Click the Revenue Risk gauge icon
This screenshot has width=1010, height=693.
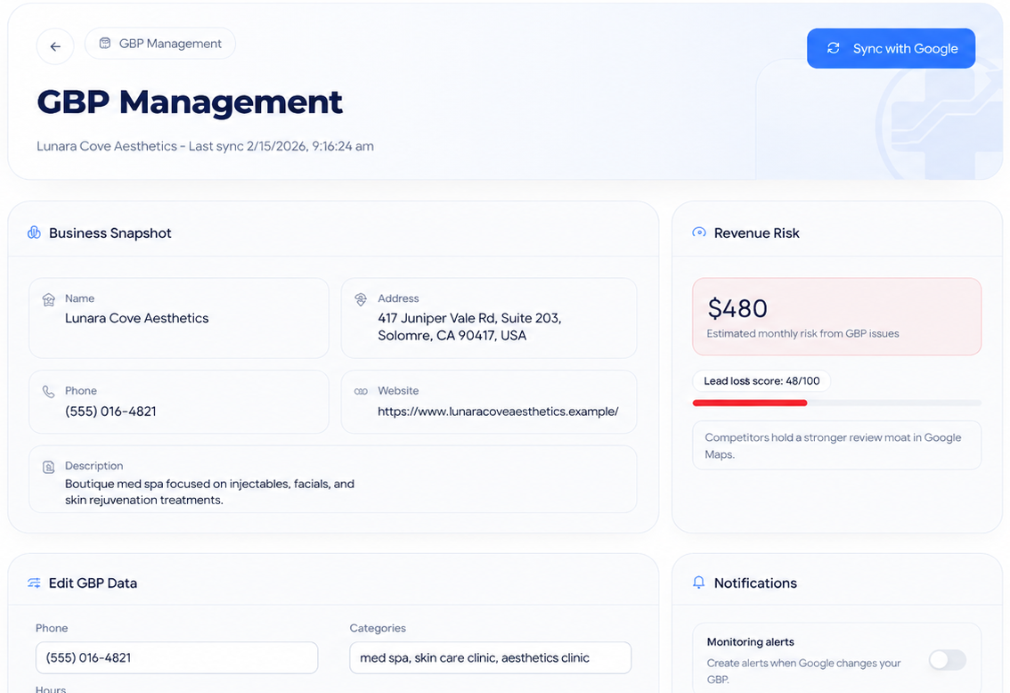point(699,232)
